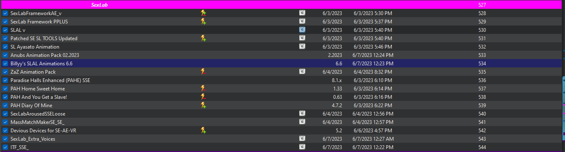This screenshot has width=565, height=152.
Task: Select the ZaZ Animation Pack name
Action: pos(33,72)
